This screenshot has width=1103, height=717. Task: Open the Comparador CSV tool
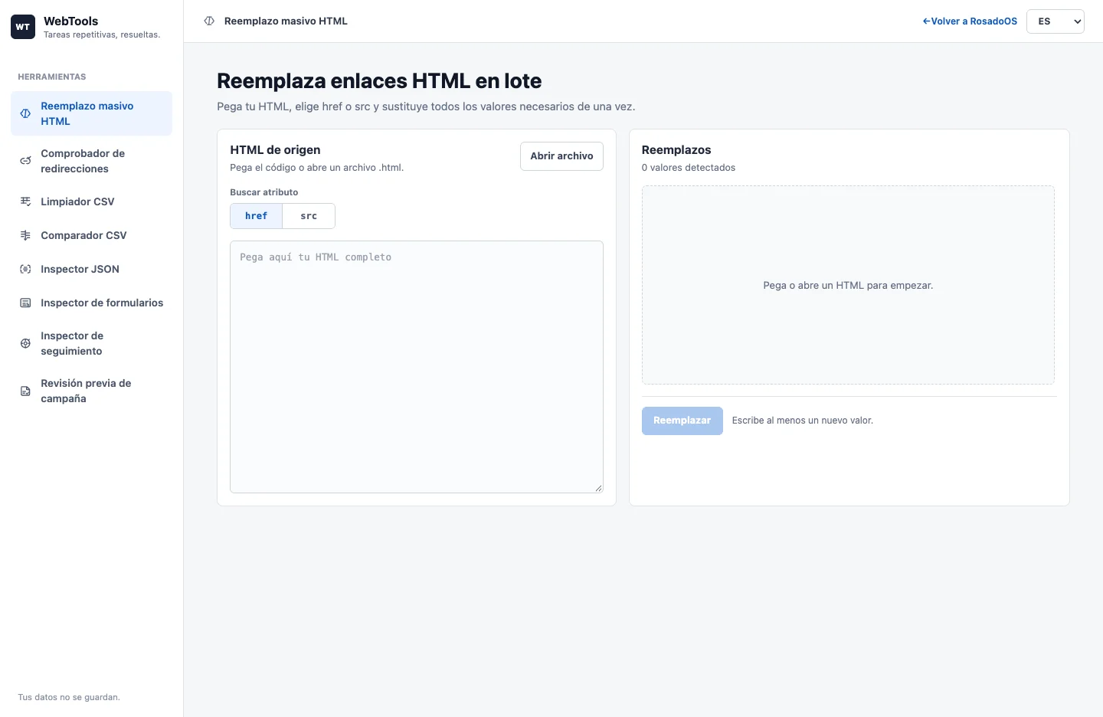[91, 235]
